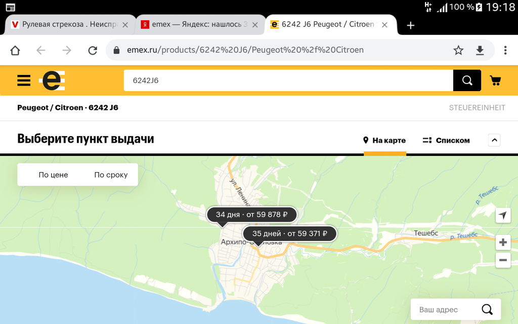
Task: Select the 34 дня от 59 878 ₽ marker
Action: click(252, 215)
